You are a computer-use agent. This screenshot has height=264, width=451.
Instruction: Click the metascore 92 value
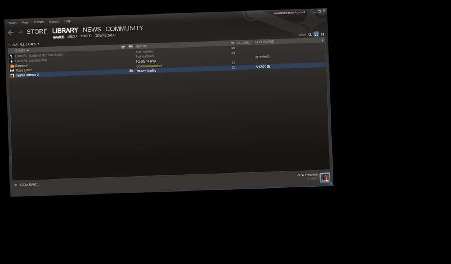coord(234,67)
